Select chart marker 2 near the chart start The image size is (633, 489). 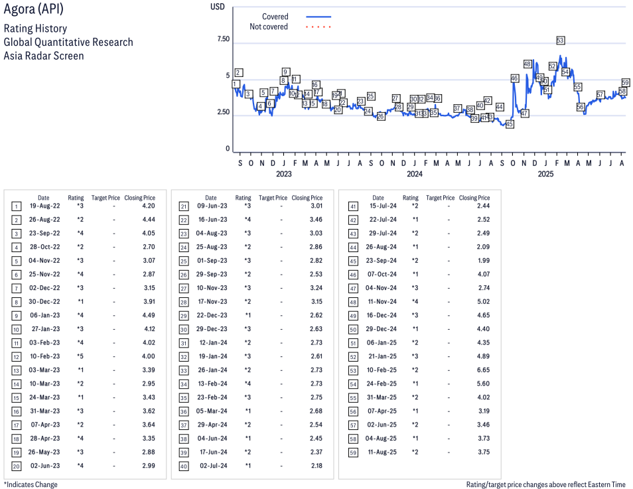point(239,73)
